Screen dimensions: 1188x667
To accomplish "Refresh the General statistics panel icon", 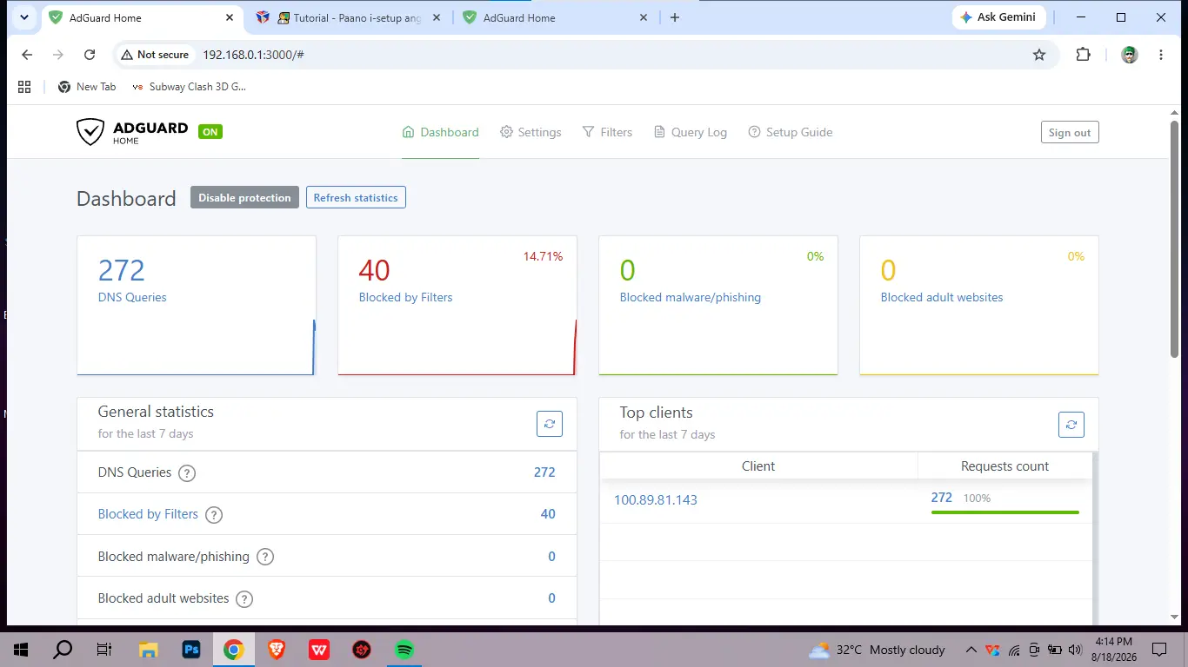I will (550, 424).
